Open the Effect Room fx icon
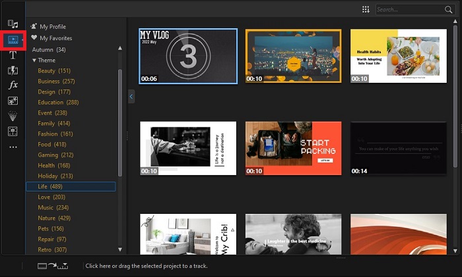Screen dimensions: 462x277 13,85
